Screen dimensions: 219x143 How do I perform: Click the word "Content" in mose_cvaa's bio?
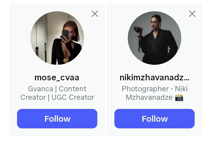point(73,89)
